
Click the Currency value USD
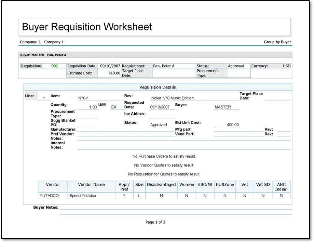(x=286, y=66)
